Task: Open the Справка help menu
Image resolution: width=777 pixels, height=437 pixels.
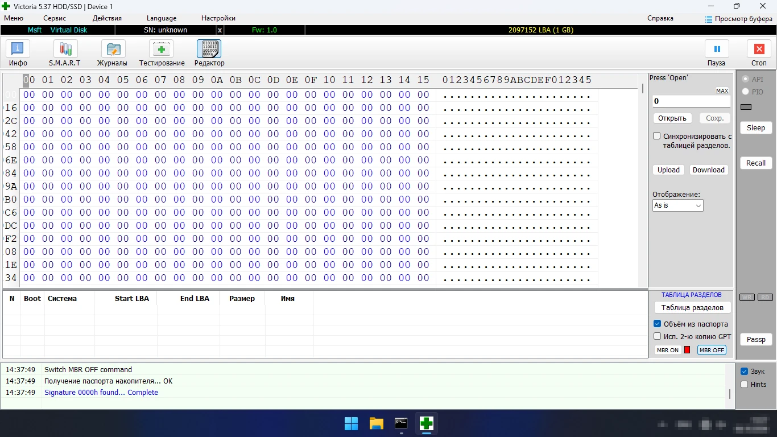Action: click(x=660, y=18)
